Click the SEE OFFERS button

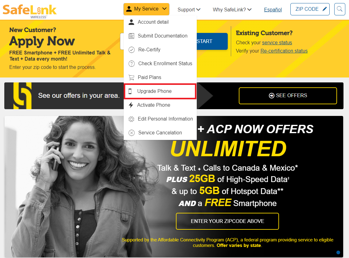point(288,96)
